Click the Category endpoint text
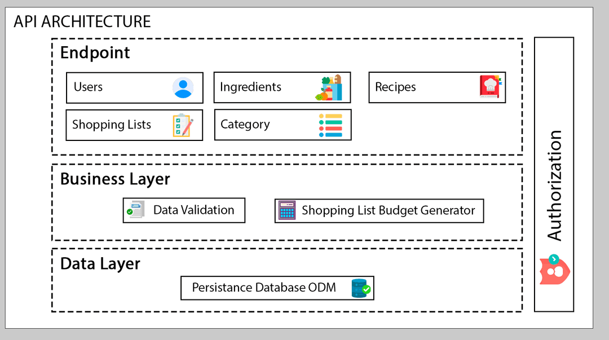The height and width of the screenshot is (340, 609). tap(245, 125)
